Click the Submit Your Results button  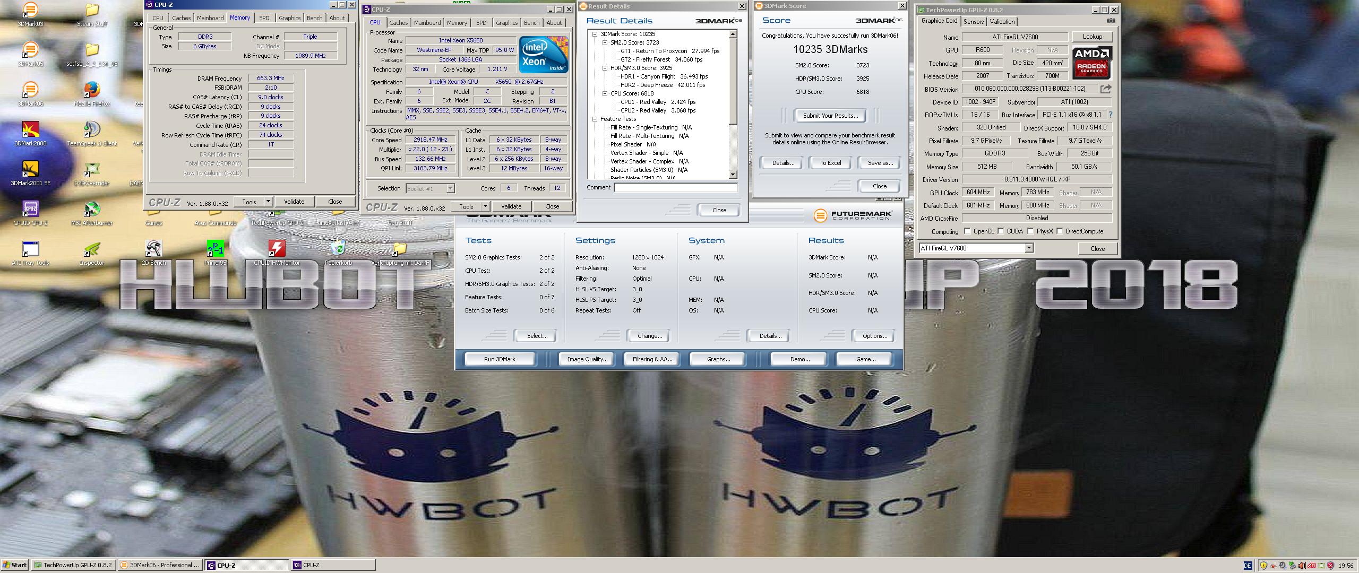pos(830,116)
